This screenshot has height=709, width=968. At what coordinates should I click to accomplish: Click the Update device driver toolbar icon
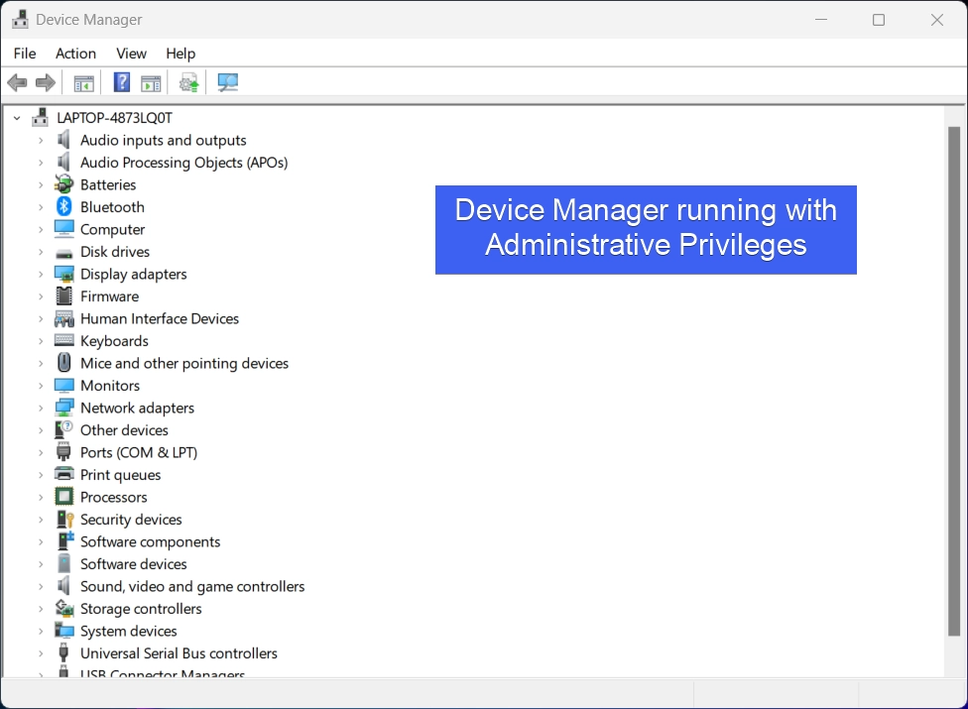coord(188,82)
